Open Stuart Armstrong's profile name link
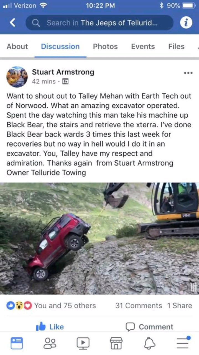 (x=63, y=72)
